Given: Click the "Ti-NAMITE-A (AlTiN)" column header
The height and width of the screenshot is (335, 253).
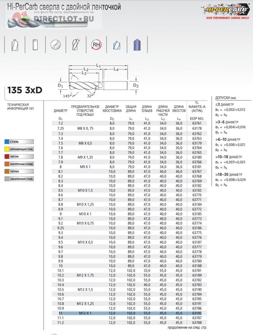Looking at the screenshot, I should [x=197, y=106].
